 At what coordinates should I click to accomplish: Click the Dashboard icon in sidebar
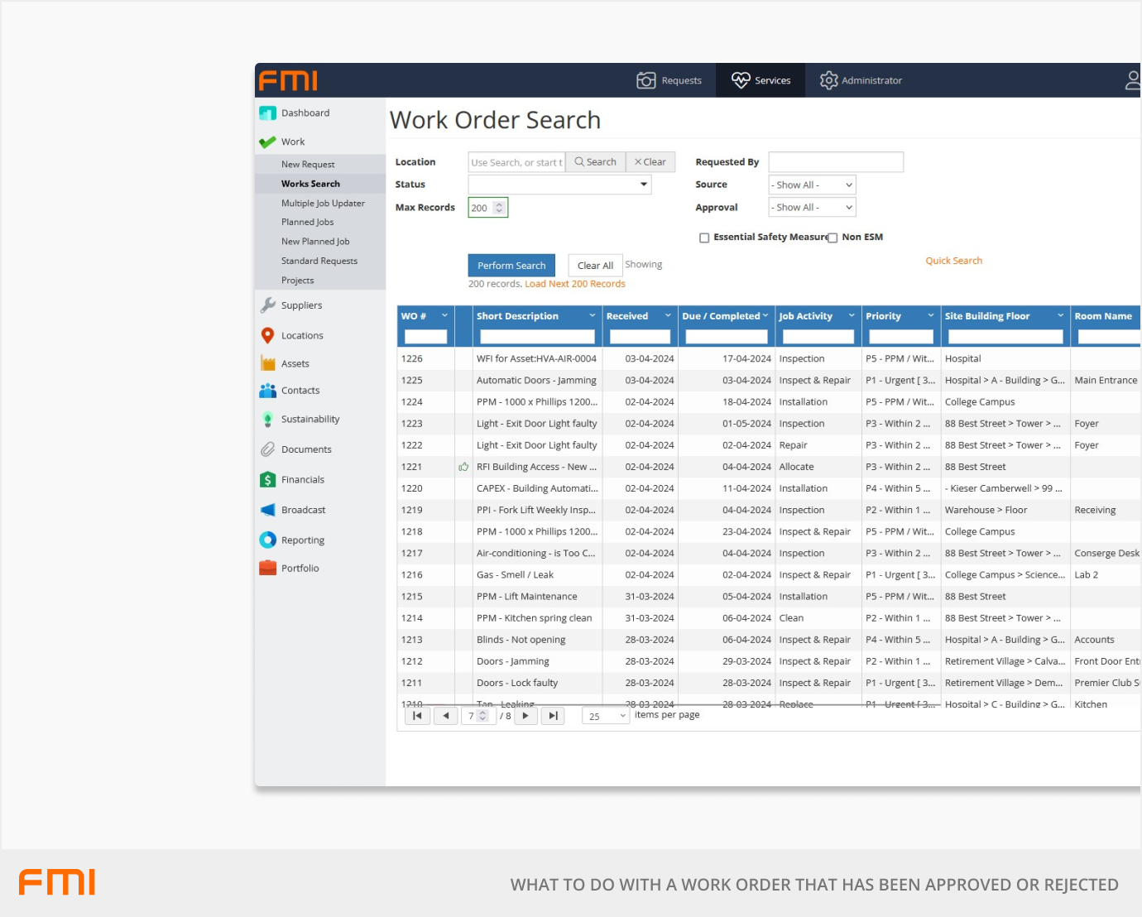[267, 113]
